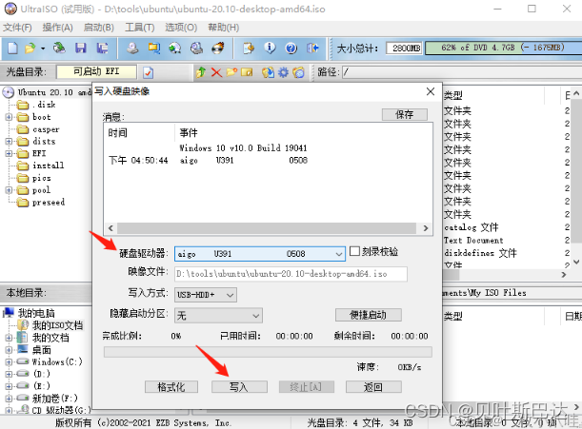Select 桌面 in local tree
This screenshot has width=582, height=429.
41,350
